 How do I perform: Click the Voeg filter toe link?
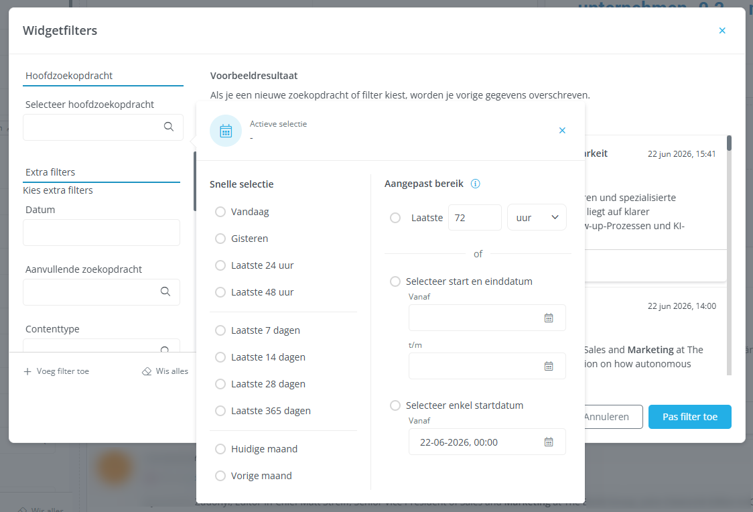[57, 371]
